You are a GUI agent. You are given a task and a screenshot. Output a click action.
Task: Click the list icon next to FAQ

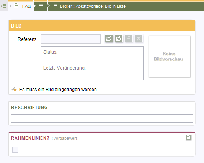click(16, 6)
